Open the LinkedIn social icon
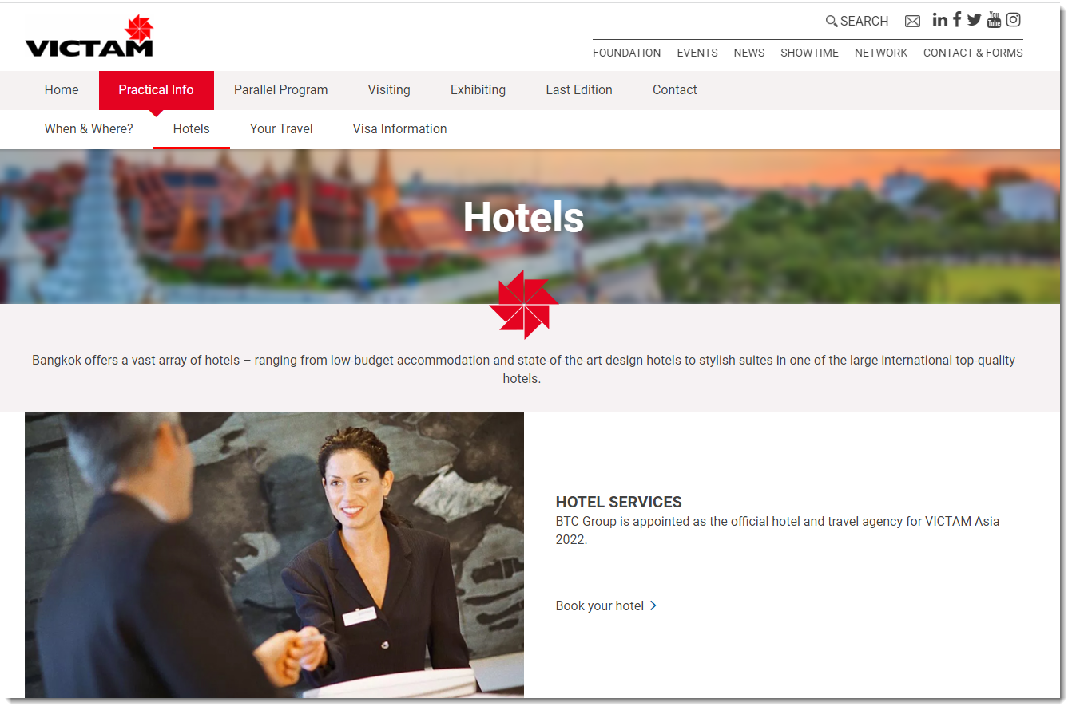This screenshot has width=1072, height=710. tap(940, 20)
